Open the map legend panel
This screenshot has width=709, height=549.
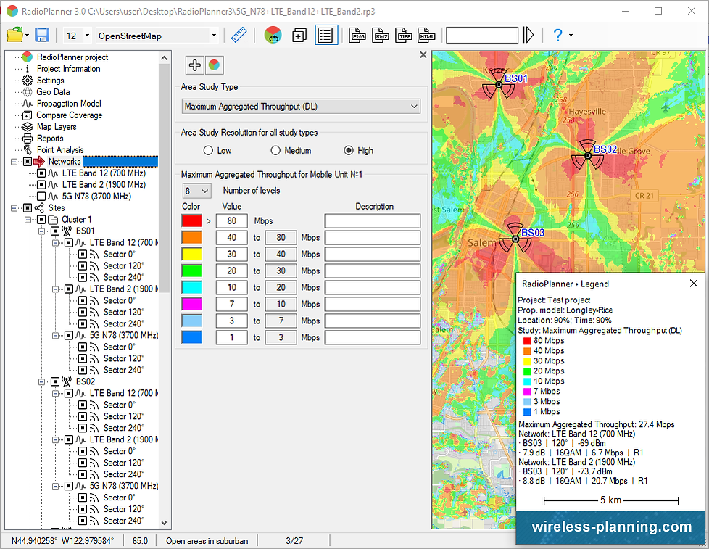326,34
